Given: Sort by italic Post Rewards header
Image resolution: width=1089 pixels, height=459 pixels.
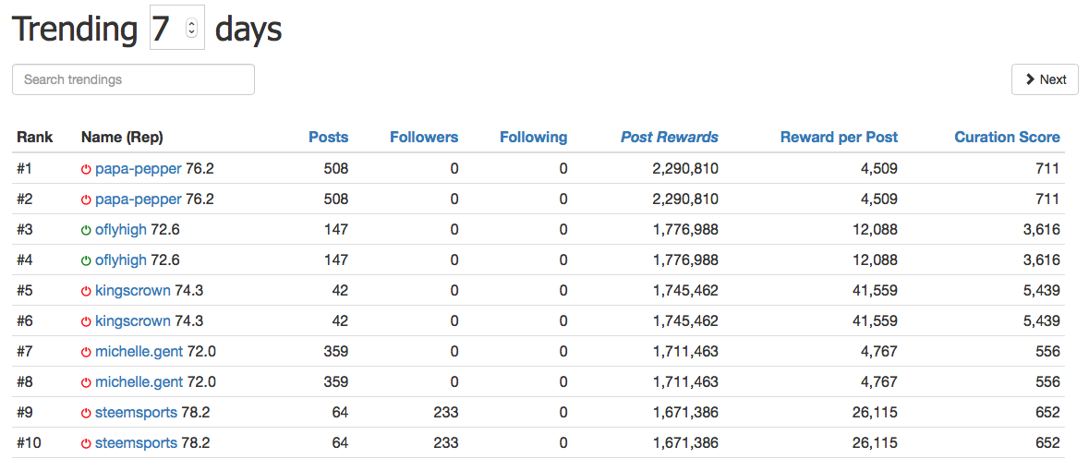Looking at the screenshot, I should 670,138.
